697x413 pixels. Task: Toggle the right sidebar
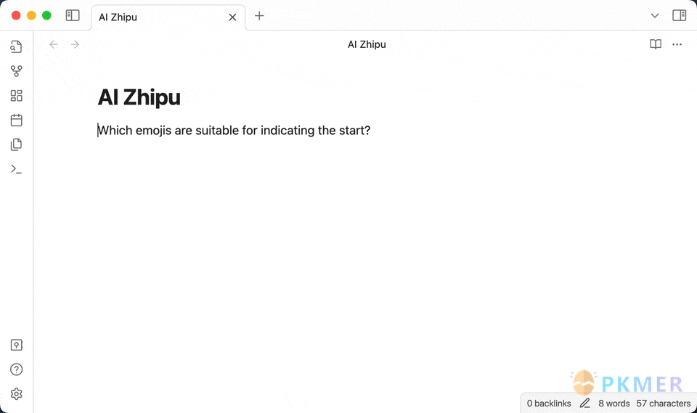coord(679,15)
